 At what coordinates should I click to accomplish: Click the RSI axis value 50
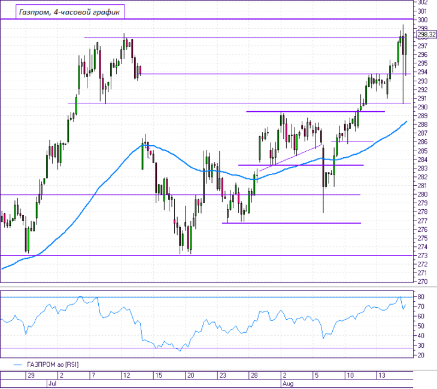click(421, 326)
